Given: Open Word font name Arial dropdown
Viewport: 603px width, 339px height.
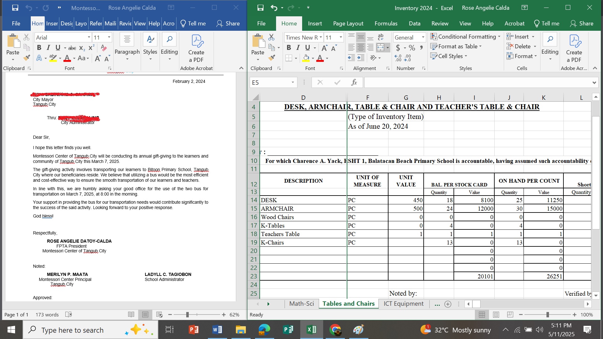Looking at the screenshot, I should click(89, 37).
